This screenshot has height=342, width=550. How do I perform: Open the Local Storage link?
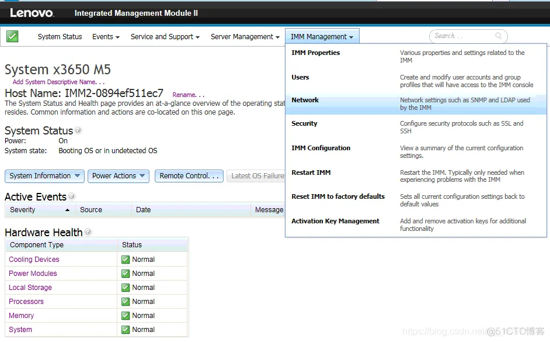pyautogui.click(x=30, y=288)
